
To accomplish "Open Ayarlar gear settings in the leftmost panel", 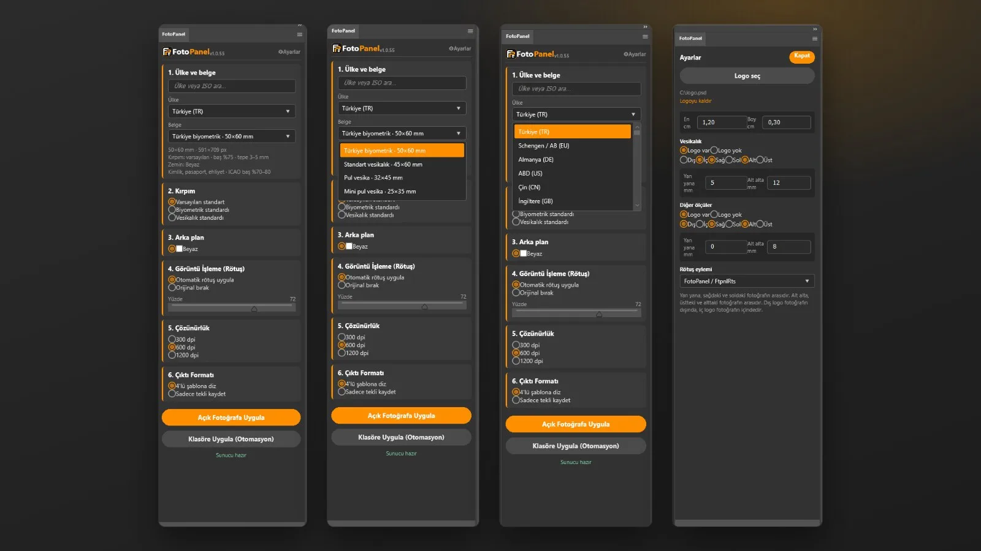I will 289,52.
